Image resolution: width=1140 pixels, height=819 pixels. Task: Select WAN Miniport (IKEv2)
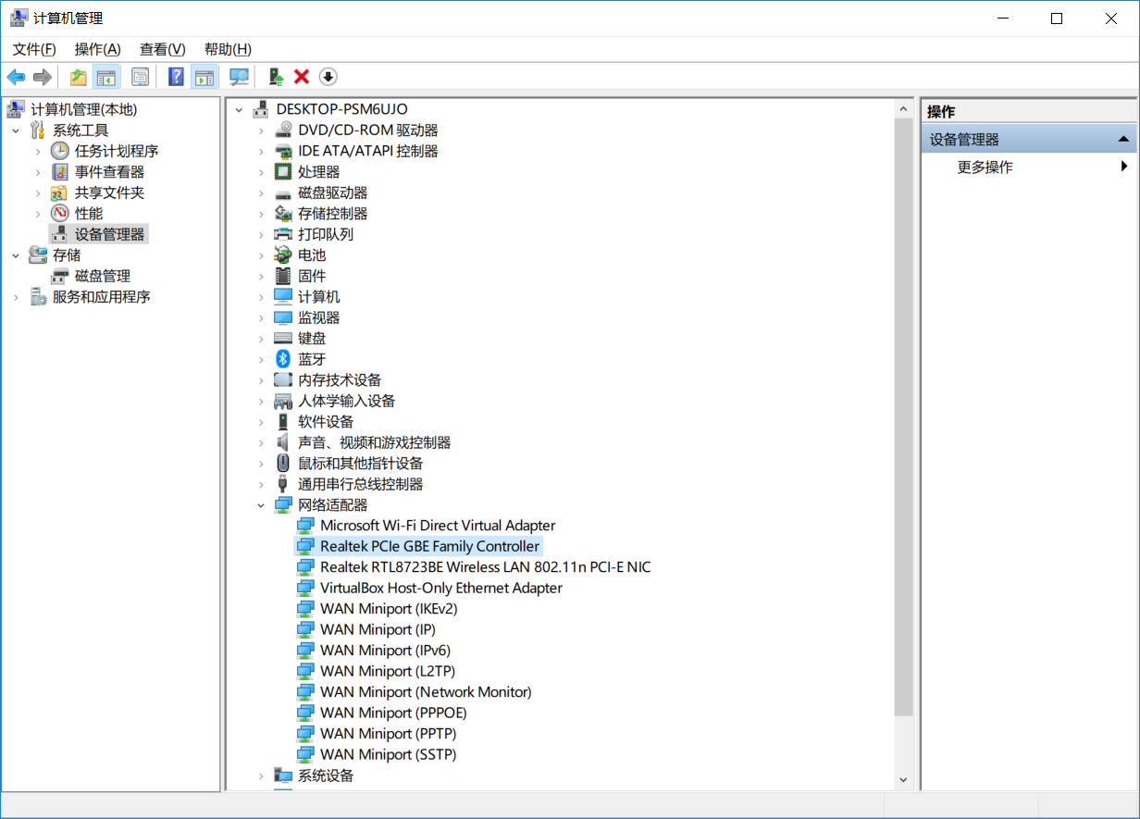(389, 609)
